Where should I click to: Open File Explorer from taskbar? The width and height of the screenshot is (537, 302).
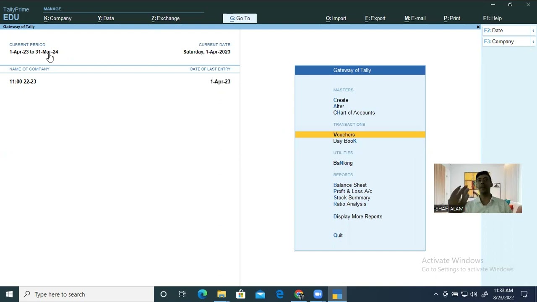pos(222,294)
